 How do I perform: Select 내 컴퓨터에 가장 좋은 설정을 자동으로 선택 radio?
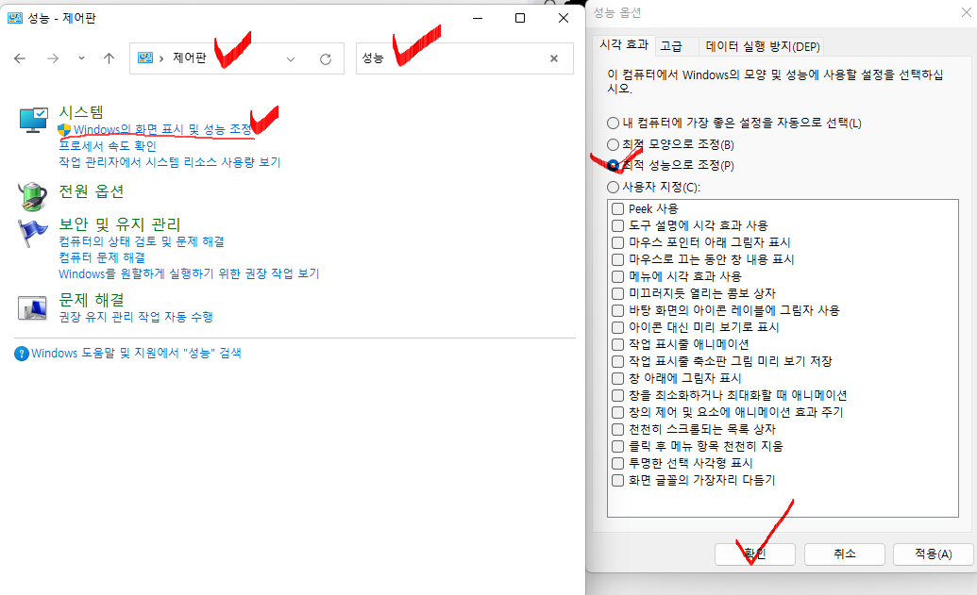pos(614,124)
